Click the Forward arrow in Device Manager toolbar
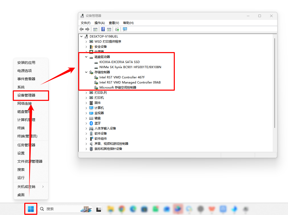Image resolution: width=288 pixels, height=215 pixels. pyautogui.click(x=87, y=29)
